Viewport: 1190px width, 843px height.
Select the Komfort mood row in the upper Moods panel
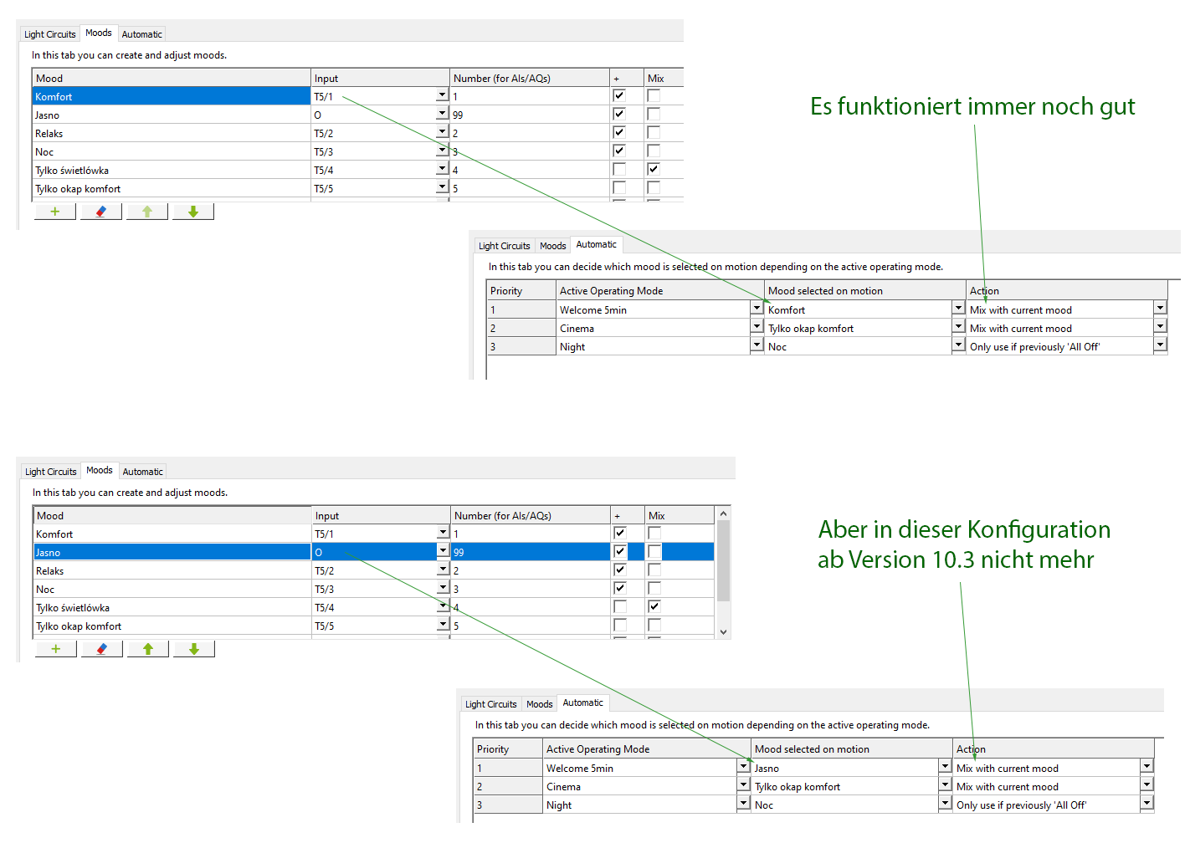(172, 96)
